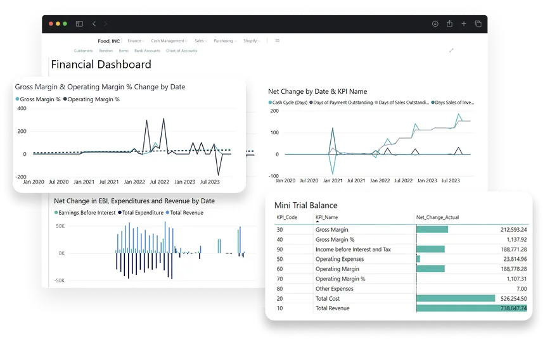Click the expand page arrows icon

(452, 51)
